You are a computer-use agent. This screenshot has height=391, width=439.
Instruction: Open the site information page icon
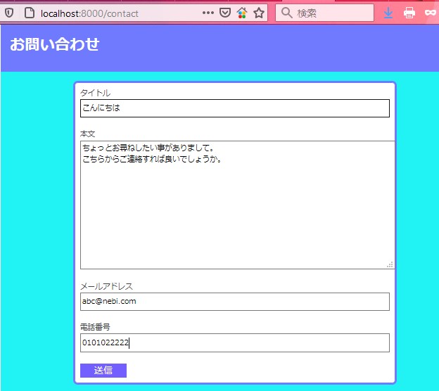pos(28,13)
